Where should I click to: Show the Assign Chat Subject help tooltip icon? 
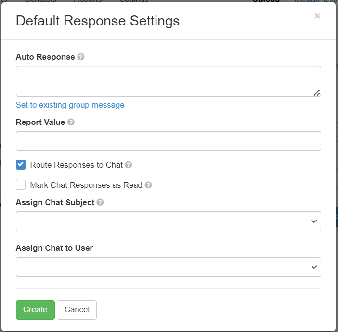click(100, 202)
